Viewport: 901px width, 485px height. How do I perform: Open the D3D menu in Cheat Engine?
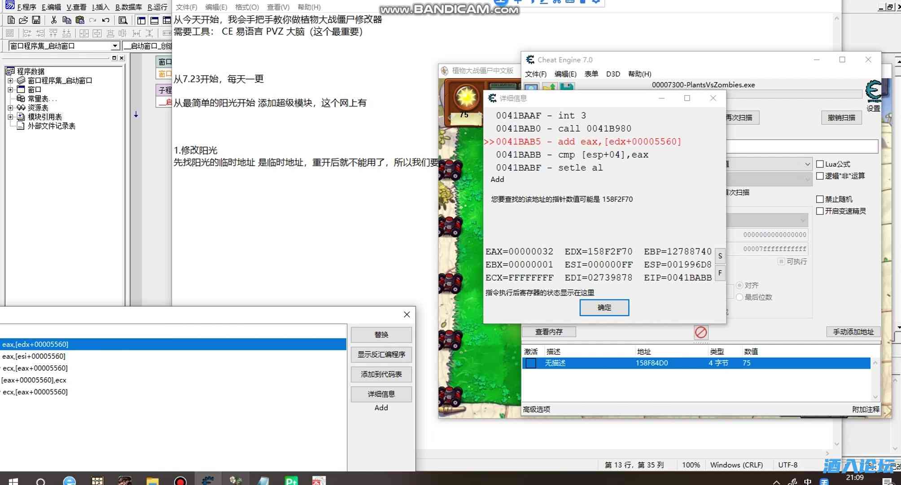(613, 74)
